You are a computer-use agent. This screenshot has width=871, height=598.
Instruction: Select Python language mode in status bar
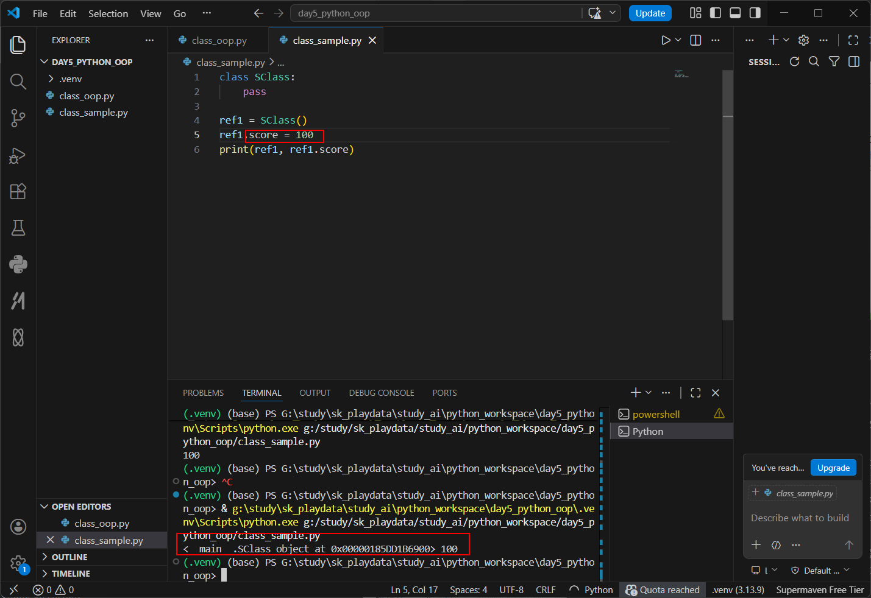pos(599,590)
